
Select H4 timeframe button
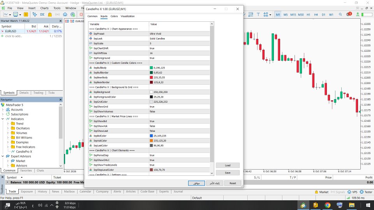pos(316,15)
